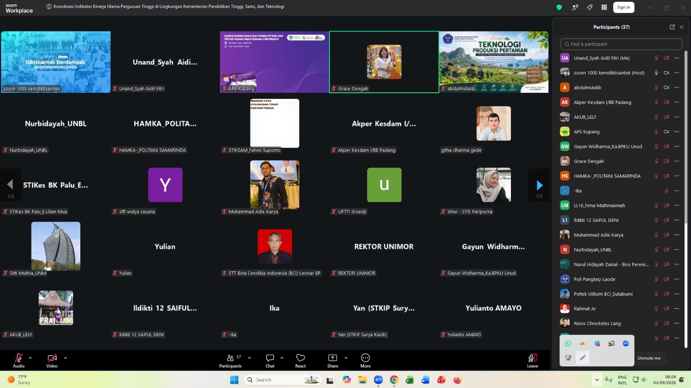Screen dimensions: 691x388
Task: Click McAfee icon in tray overflow popup
Action: (x=568, y=358)
